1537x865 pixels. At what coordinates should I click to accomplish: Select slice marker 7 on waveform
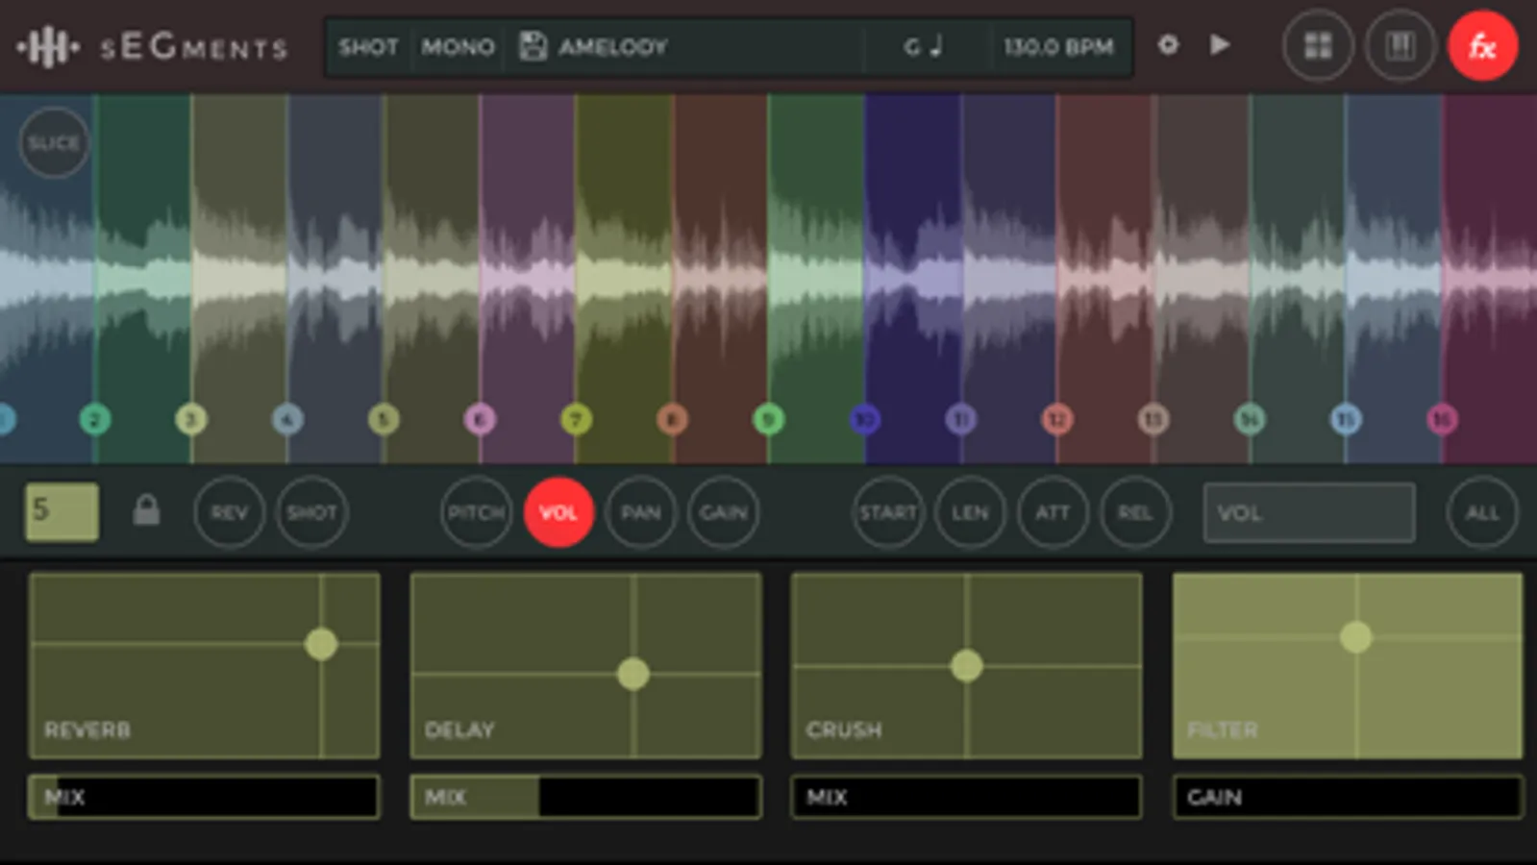pos(576,419)
